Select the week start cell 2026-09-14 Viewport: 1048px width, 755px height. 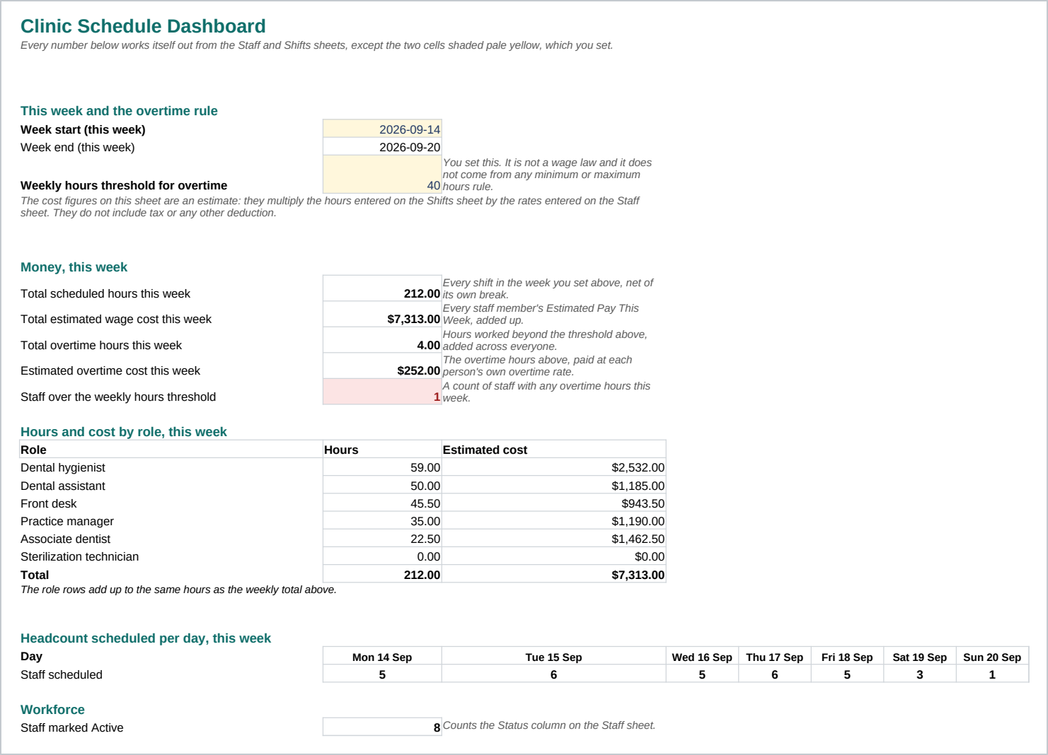click(x=382, y=129)
